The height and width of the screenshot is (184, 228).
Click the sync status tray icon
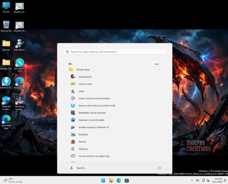click(x=208, y=180)
